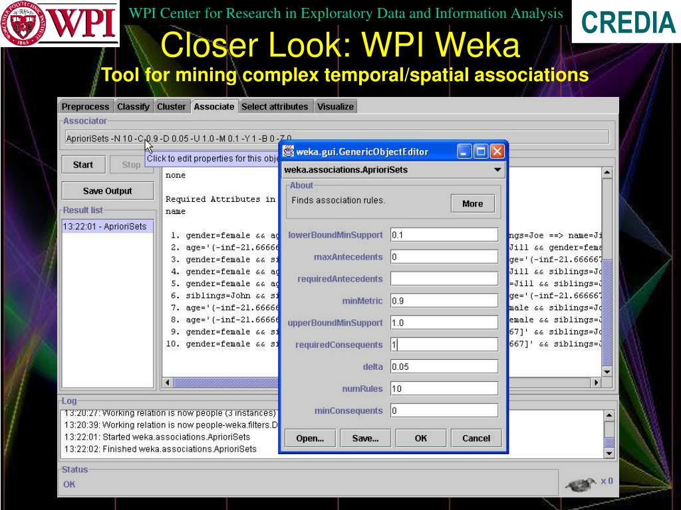Click the Save... button in editor dialog
The height and width of the screenshot is (510, 681).
(x=365, y=438)
